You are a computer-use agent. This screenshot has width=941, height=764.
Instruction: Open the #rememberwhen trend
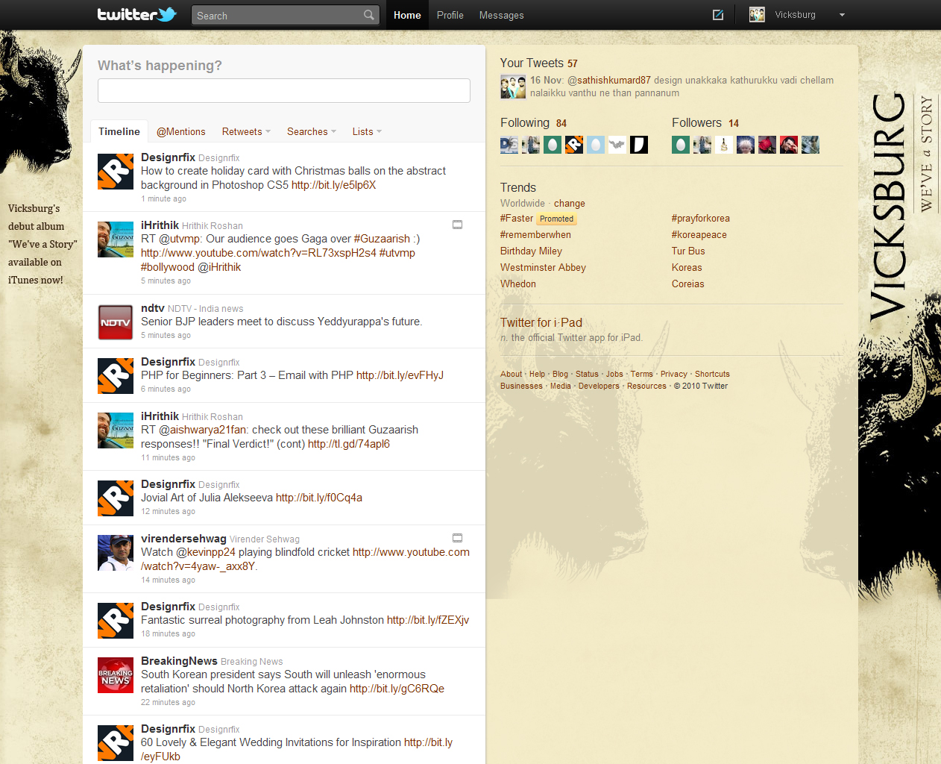(x=535, y=235)
